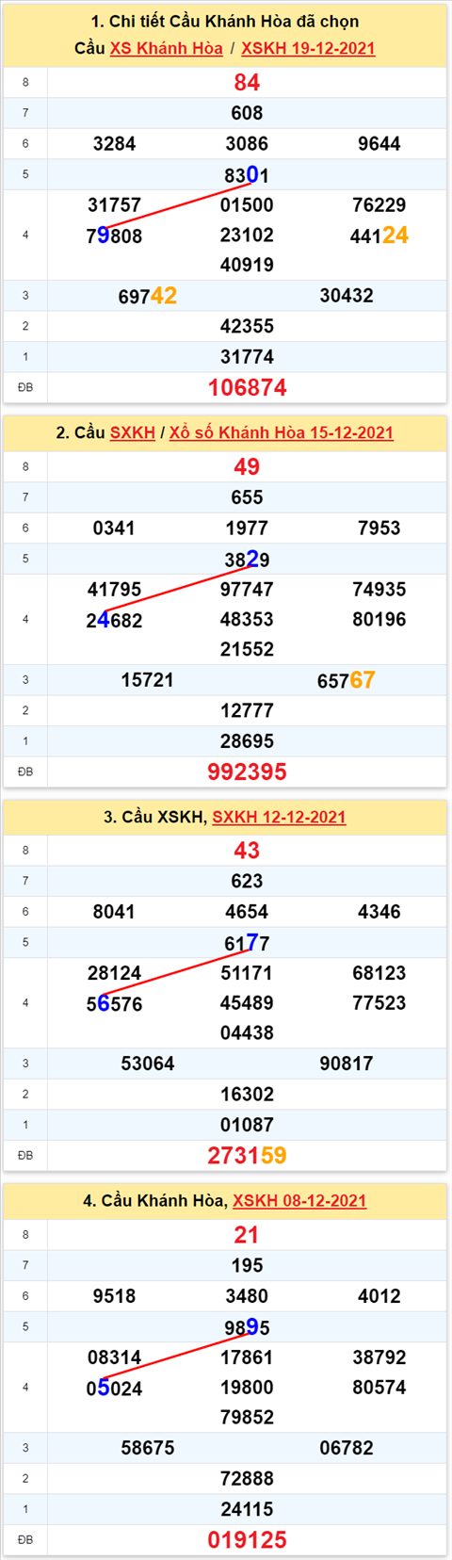452x1560 pixels.
Task: Click the red prize 8 number 21
Action: click(247, 1234)
